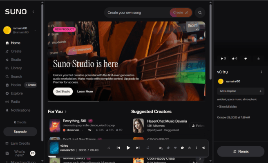Toggle shuffle in the player bar
Screen dimensions: 268x163
click(x=109, y=148)
